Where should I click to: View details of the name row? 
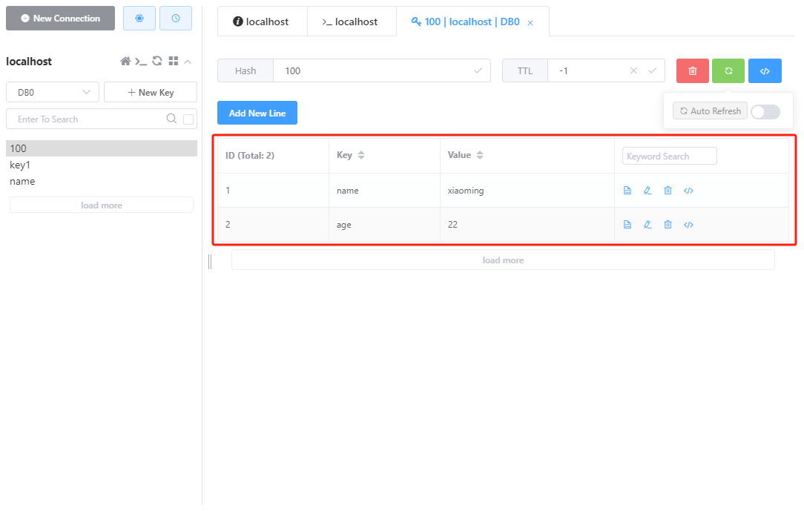(x=627, y=191)
